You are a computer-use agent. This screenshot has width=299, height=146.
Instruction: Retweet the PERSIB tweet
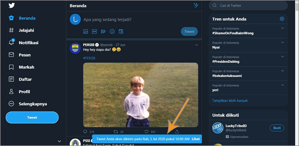pyautogui.click(x=116, y=132)
